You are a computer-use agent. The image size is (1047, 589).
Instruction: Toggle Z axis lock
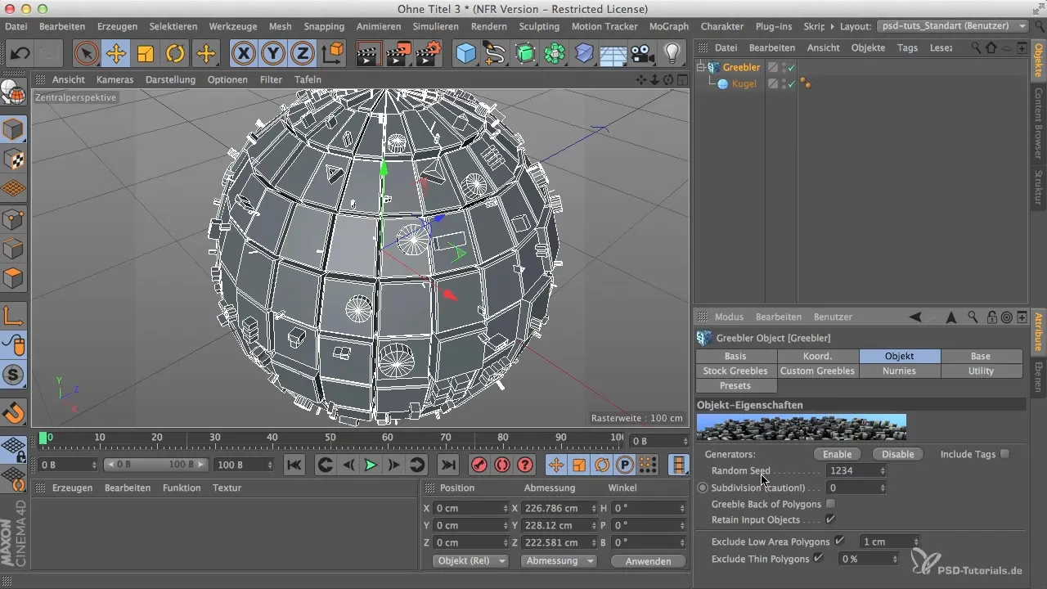[303, 54]
